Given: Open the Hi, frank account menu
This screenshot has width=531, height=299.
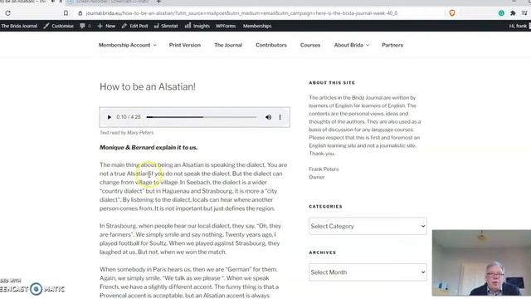Looking at the screenshot, I should [x=519, y=26].
